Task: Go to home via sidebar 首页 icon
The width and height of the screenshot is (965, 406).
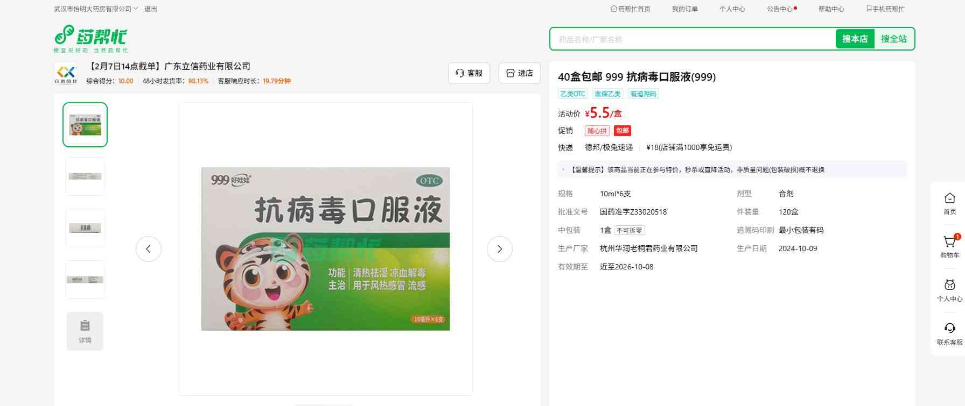Action: point(949,203)
